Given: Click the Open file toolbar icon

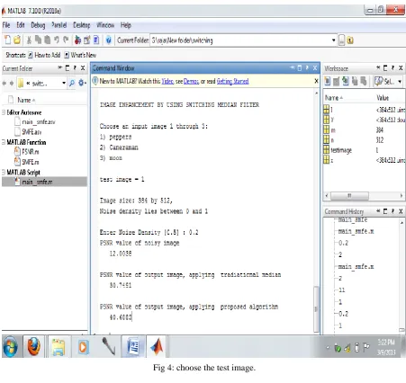Looking at the screenshot, I should point(17,40).
